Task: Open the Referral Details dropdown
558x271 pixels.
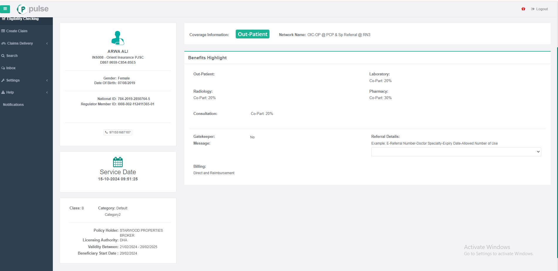Action: click(x=456, y=152)
